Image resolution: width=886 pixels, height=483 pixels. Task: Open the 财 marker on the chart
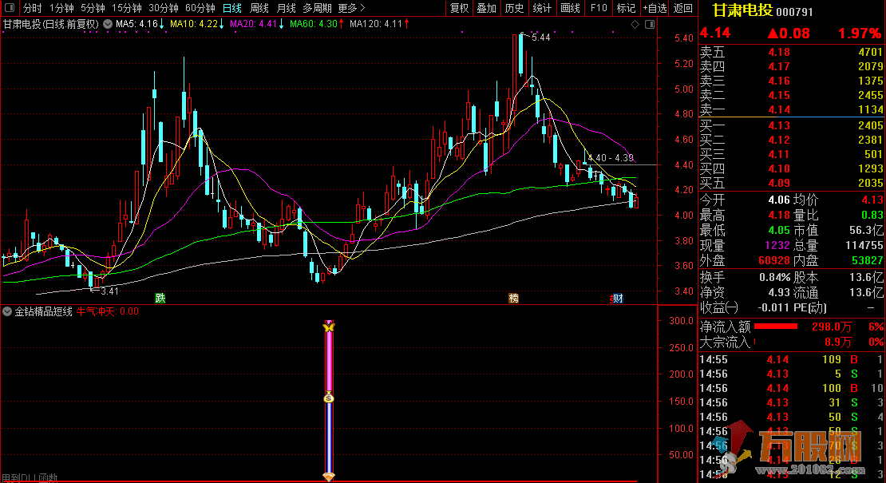[x=618, y=299]
